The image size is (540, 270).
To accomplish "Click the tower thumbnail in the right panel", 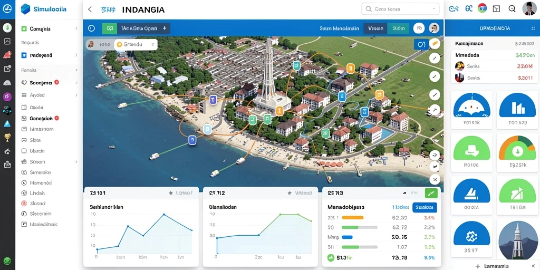I will 518,240.
